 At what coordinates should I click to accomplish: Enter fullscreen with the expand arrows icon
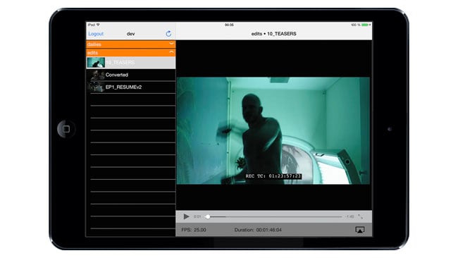(361, 216)
